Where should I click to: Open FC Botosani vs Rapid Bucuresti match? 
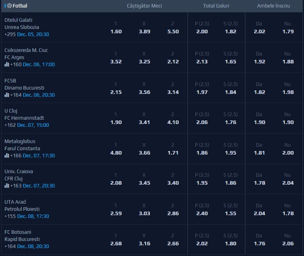[x=22, y=236]
